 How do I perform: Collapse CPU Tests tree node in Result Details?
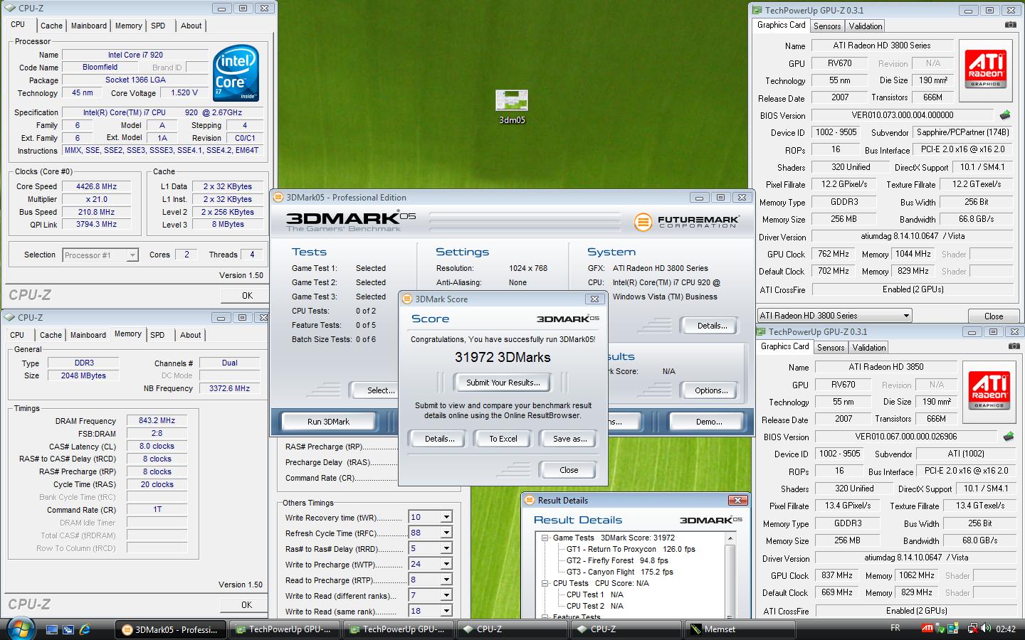[545, 583]
